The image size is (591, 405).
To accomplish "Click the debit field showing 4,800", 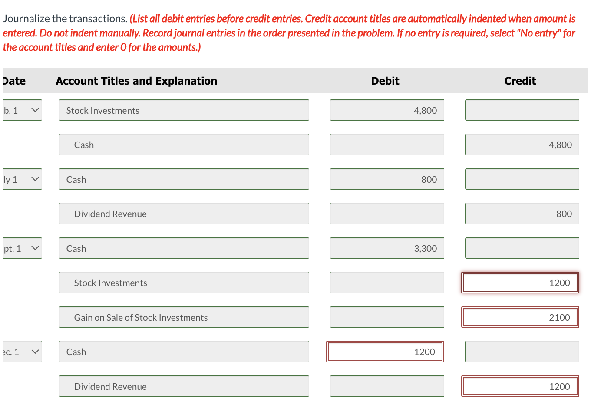I will [x=387, y=110].
